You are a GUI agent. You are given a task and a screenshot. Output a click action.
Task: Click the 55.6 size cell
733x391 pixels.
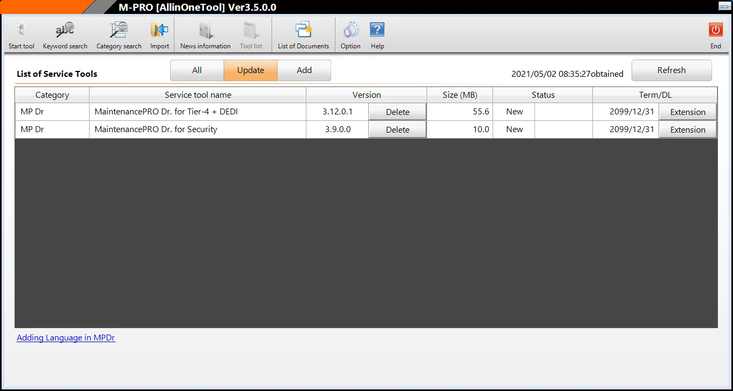coord(460,112)
